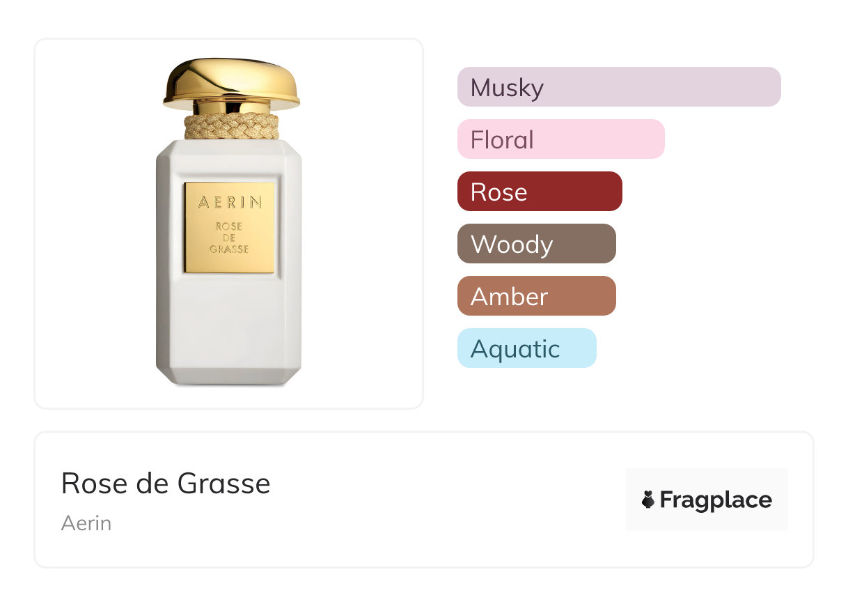Click the gold label plate on bottle
Viewport: 848px width, 602px height.
pos(229,228)
